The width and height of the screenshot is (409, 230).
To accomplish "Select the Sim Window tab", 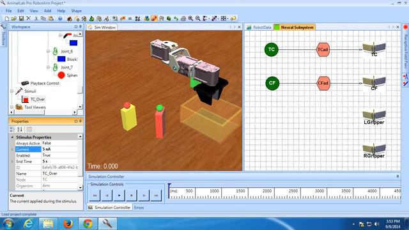I will click(x=102, y=27).
